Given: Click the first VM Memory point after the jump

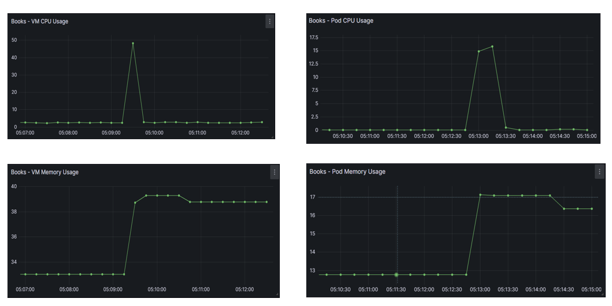Looking at the screenshot, I should pyautogui.click(x=135, y=202).
